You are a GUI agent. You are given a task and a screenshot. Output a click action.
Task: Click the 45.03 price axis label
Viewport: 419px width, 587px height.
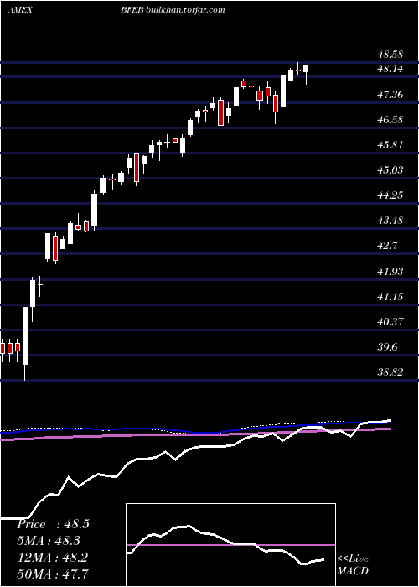[x=390, y=170]
